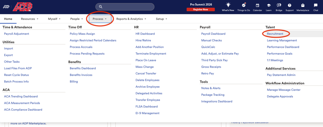Collapse the Process menu
The image size is (323, 127).
point(100,19)
